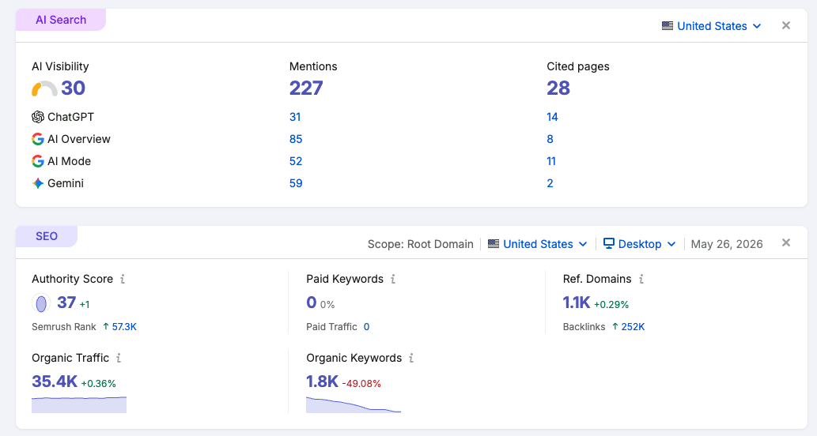
Task: Open ChatGPT mentions count 31
Action: click(295, 117)
